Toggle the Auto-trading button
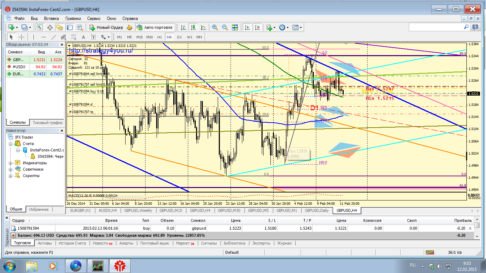Screen dimensions: 486x273 pyautogui.click(x=154, y=27)
